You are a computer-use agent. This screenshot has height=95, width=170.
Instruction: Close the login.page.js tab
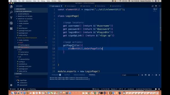point(61,6)
